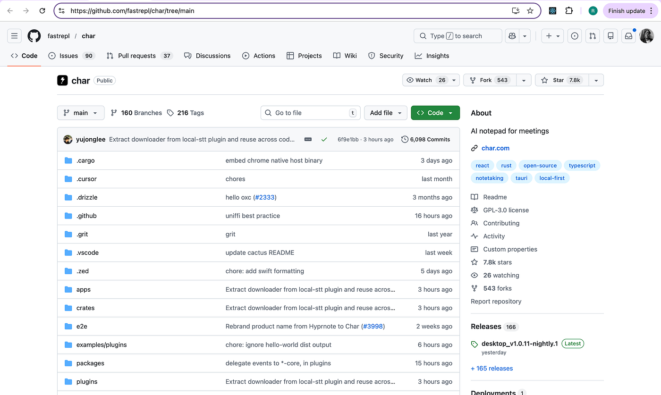Open the desktop_v1.0.11-nightly.1 release
Viewport: 661px width, 395px height.
click(519, 344)
